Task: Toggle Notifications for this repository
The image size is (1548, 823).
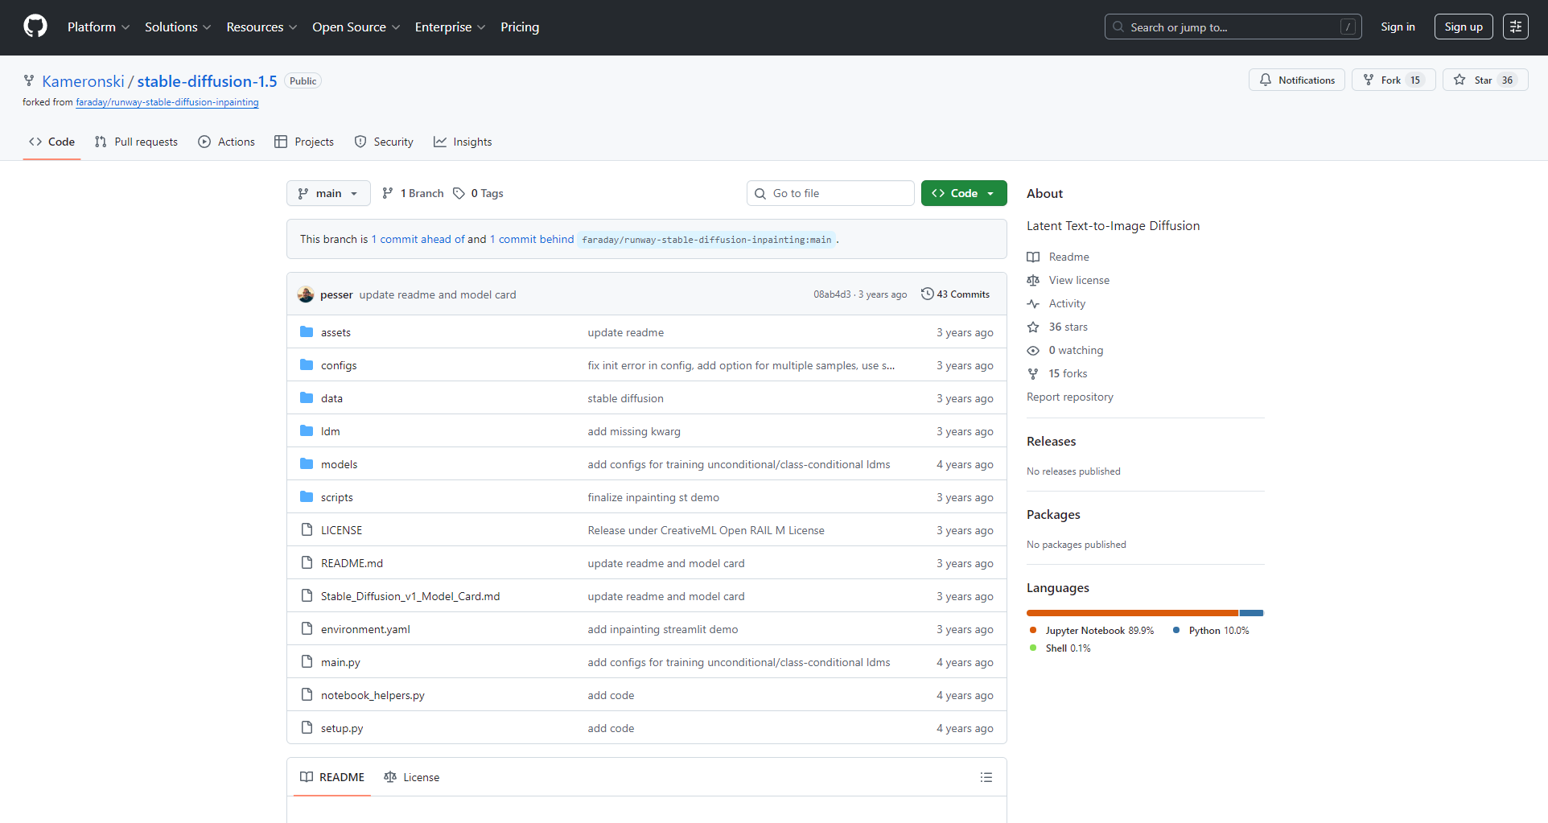Action: (x=1296, y=80)
